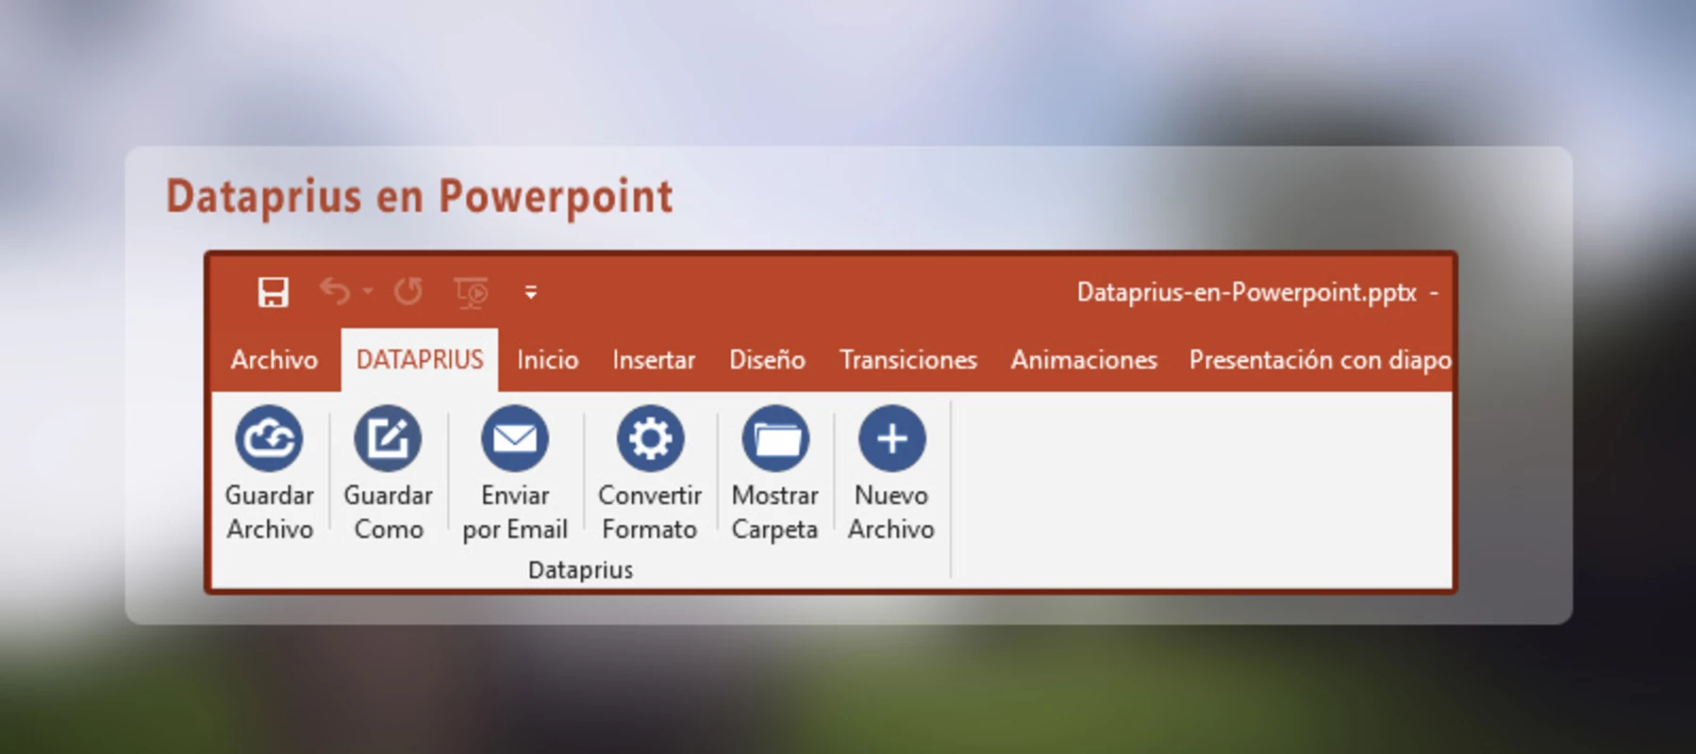Open Customize Quick Access Toolbar dropdown
The height and width of the screenshot is (754, 1696).
coord(531,292)
